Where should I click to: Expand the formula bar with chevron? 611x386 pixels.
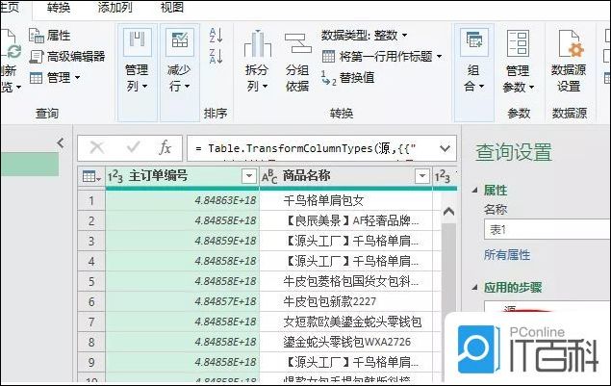click(x=445, y=147)
